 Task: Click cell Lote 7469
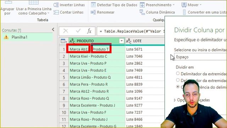tap(145, 70)
